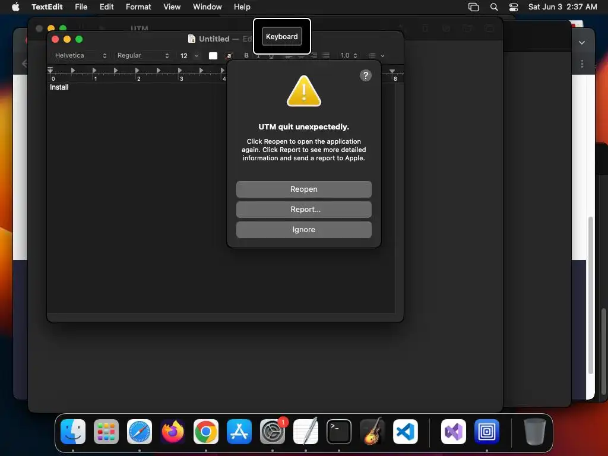
Task: Select the tab stop at 1 inch on ruler
Action: pos(94,71)
